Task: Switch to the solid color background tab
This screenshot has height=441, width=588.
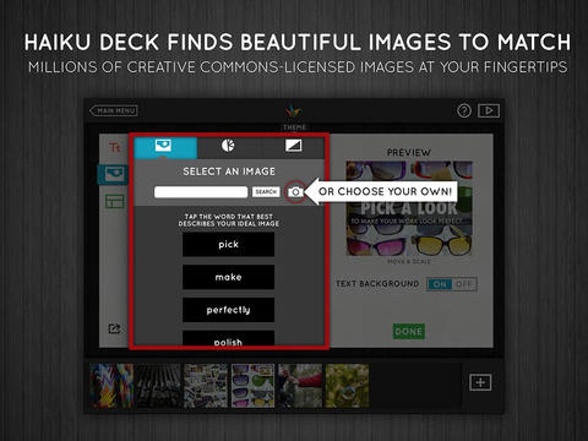Action: pyautogui.click(x=293, y=145)
